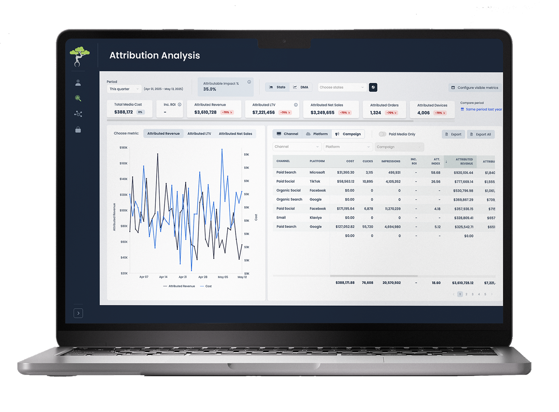
Task: Open the network nodes sidebar icon
Action: click(x=78, y=114)
